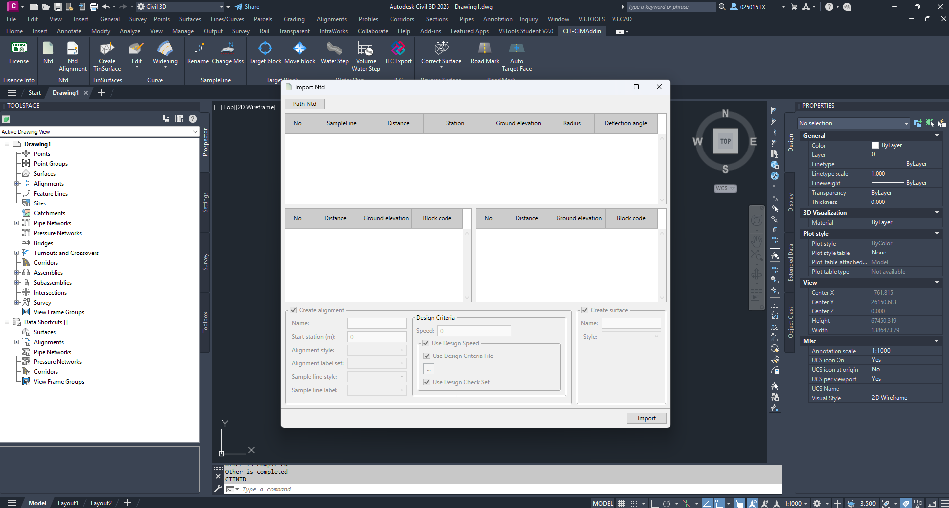This screenshot has width=949, height=508.
Task: Toggle the drawing grid display in status bar
Action: pos(622,503)
